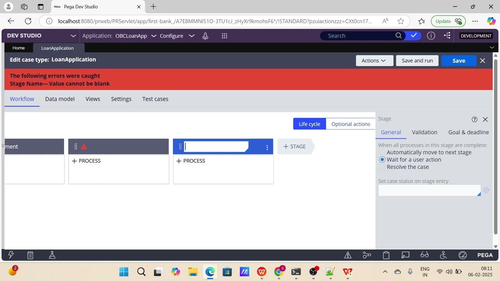Viewport: 500px width, 281px height.
Task: Open the branch structure icon in header
Action: (x=447, y=36)
